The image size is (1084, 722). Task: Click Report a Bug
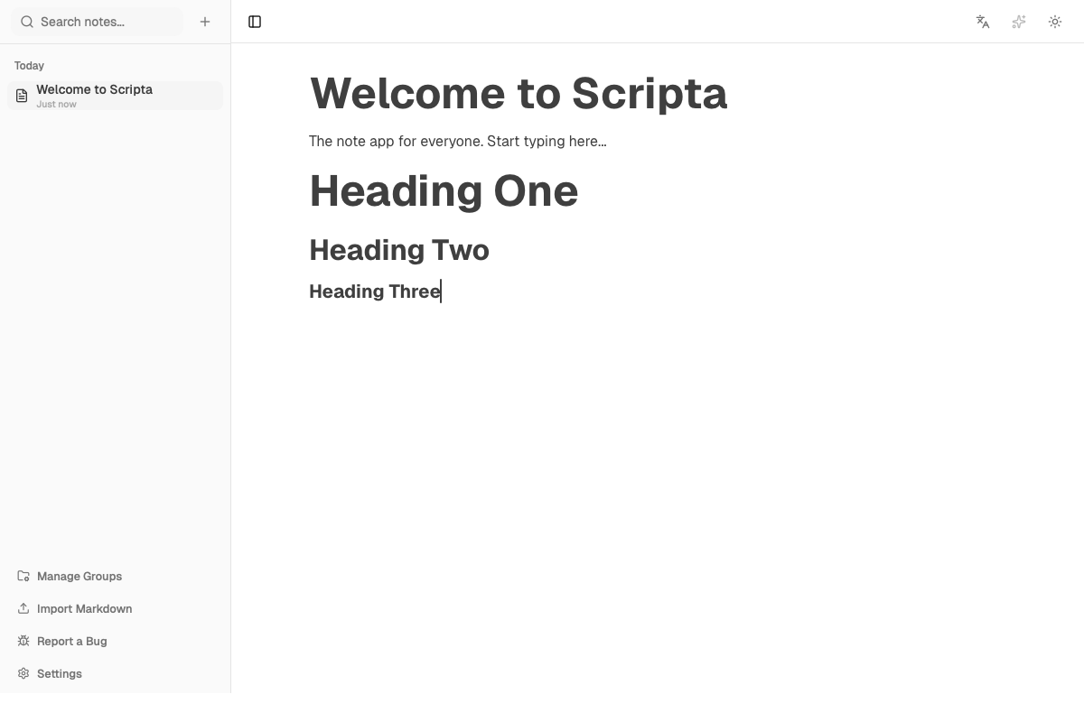point(71,641)
